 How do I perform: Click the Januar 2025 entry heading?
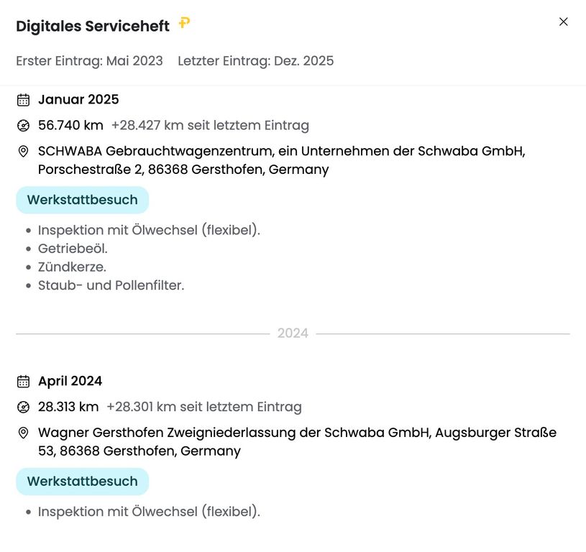point(78,99)
